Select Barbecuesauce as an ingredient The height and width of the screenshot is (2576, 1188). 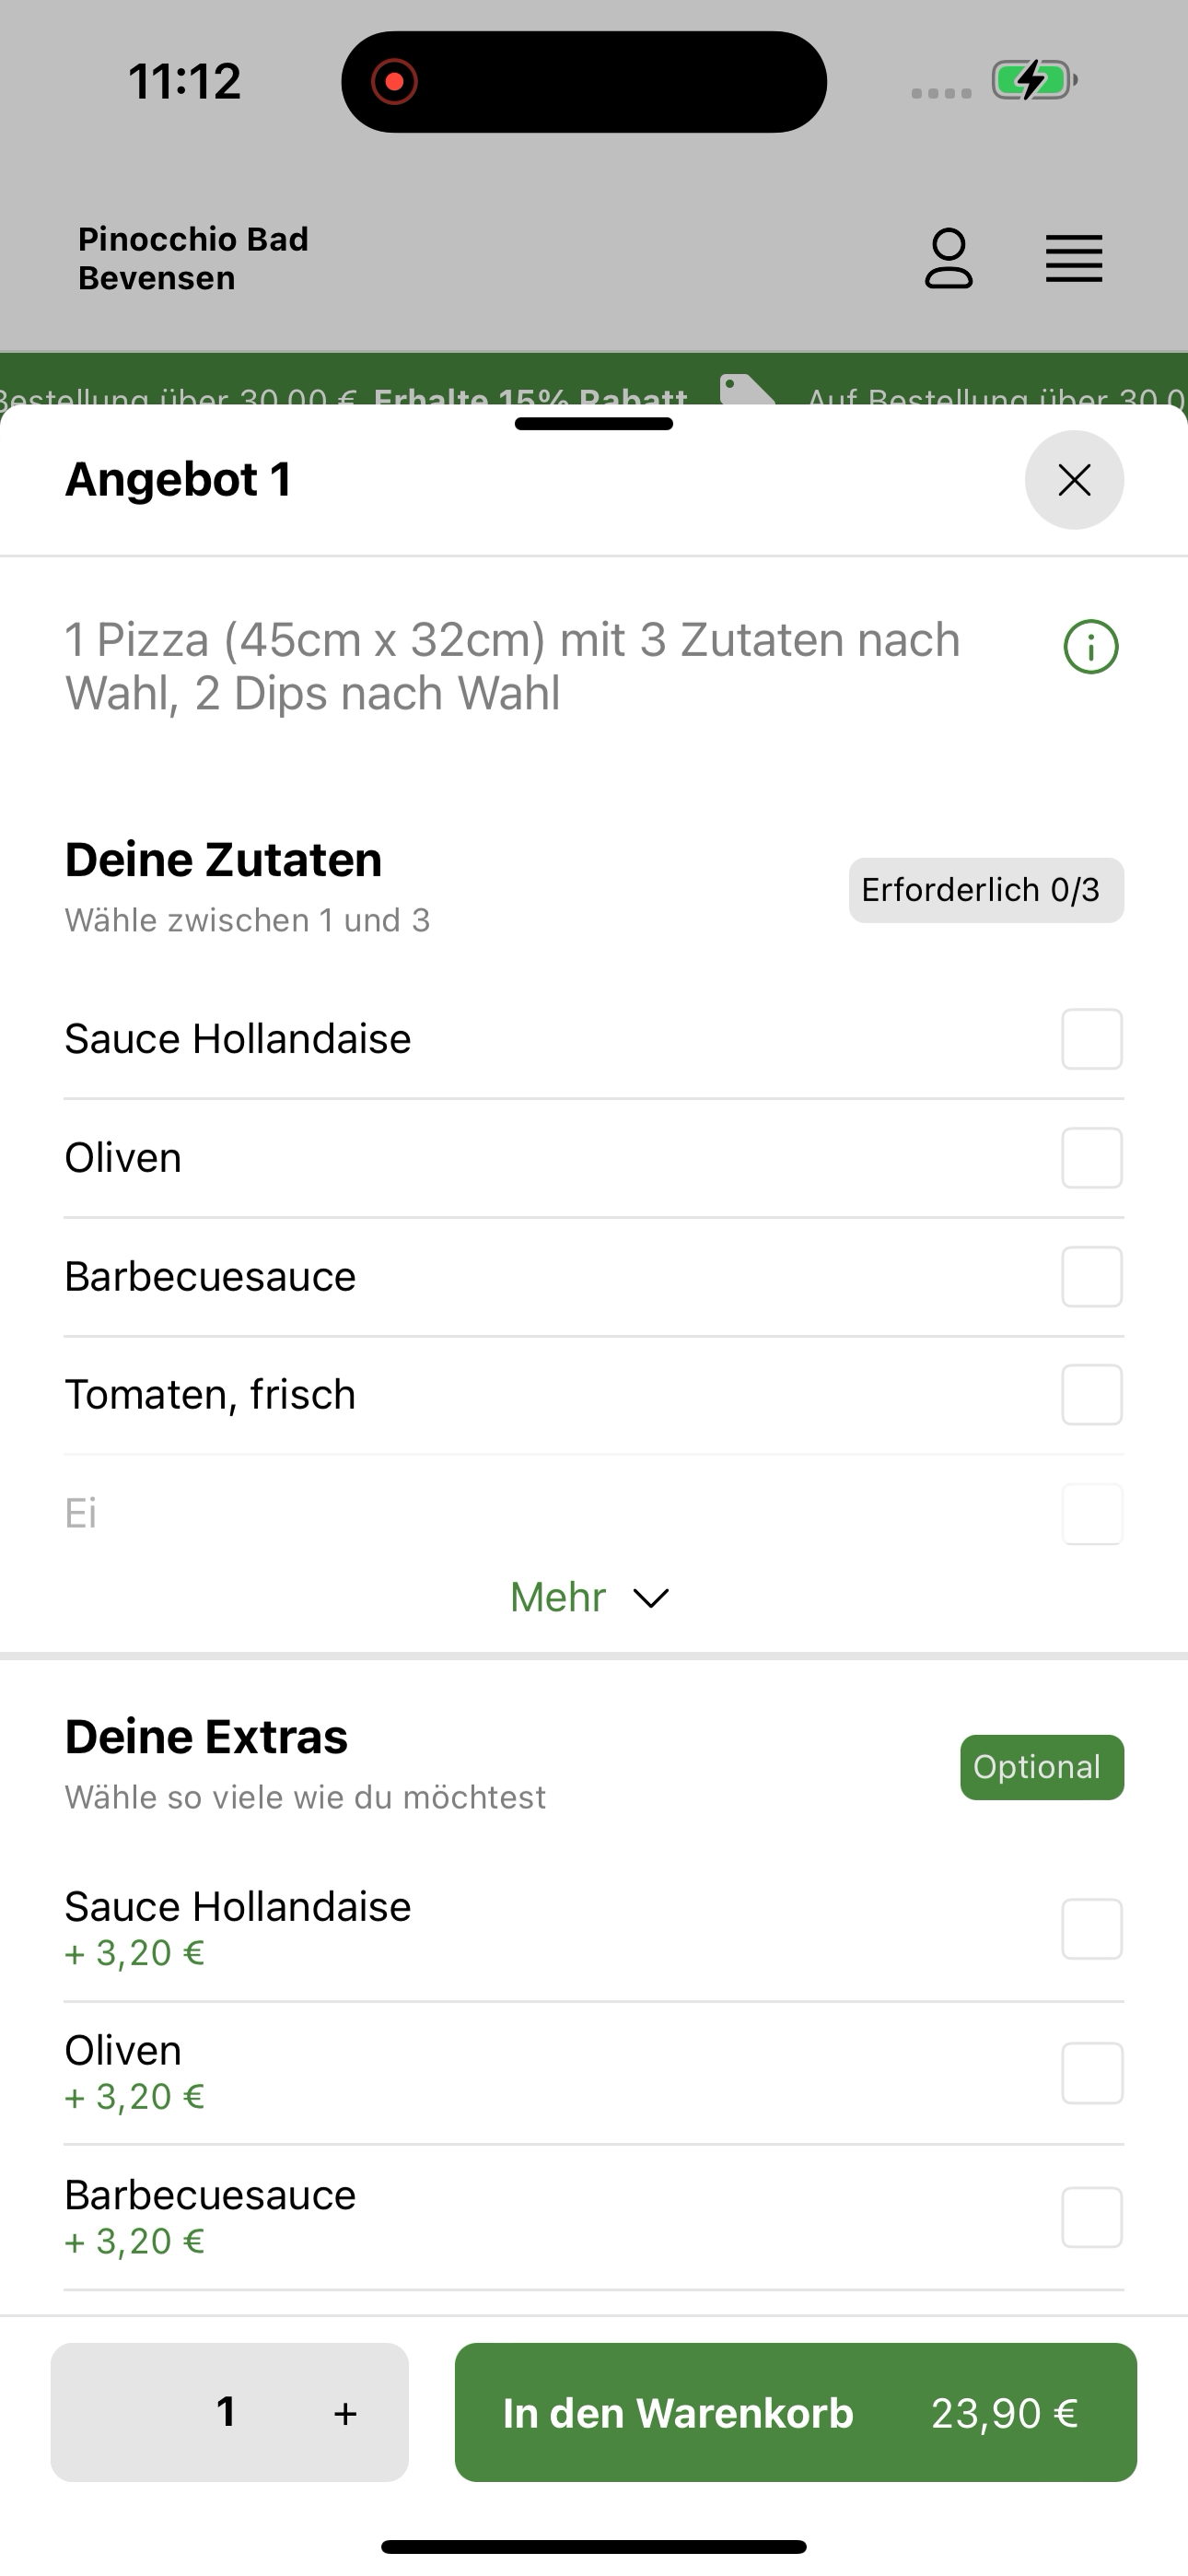coord(1091,1277)
